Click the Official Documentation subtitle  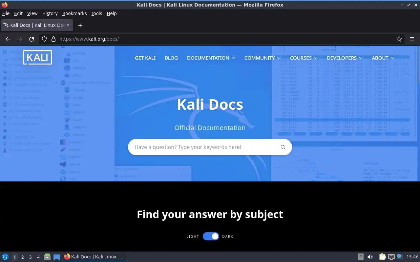(210, 128)
